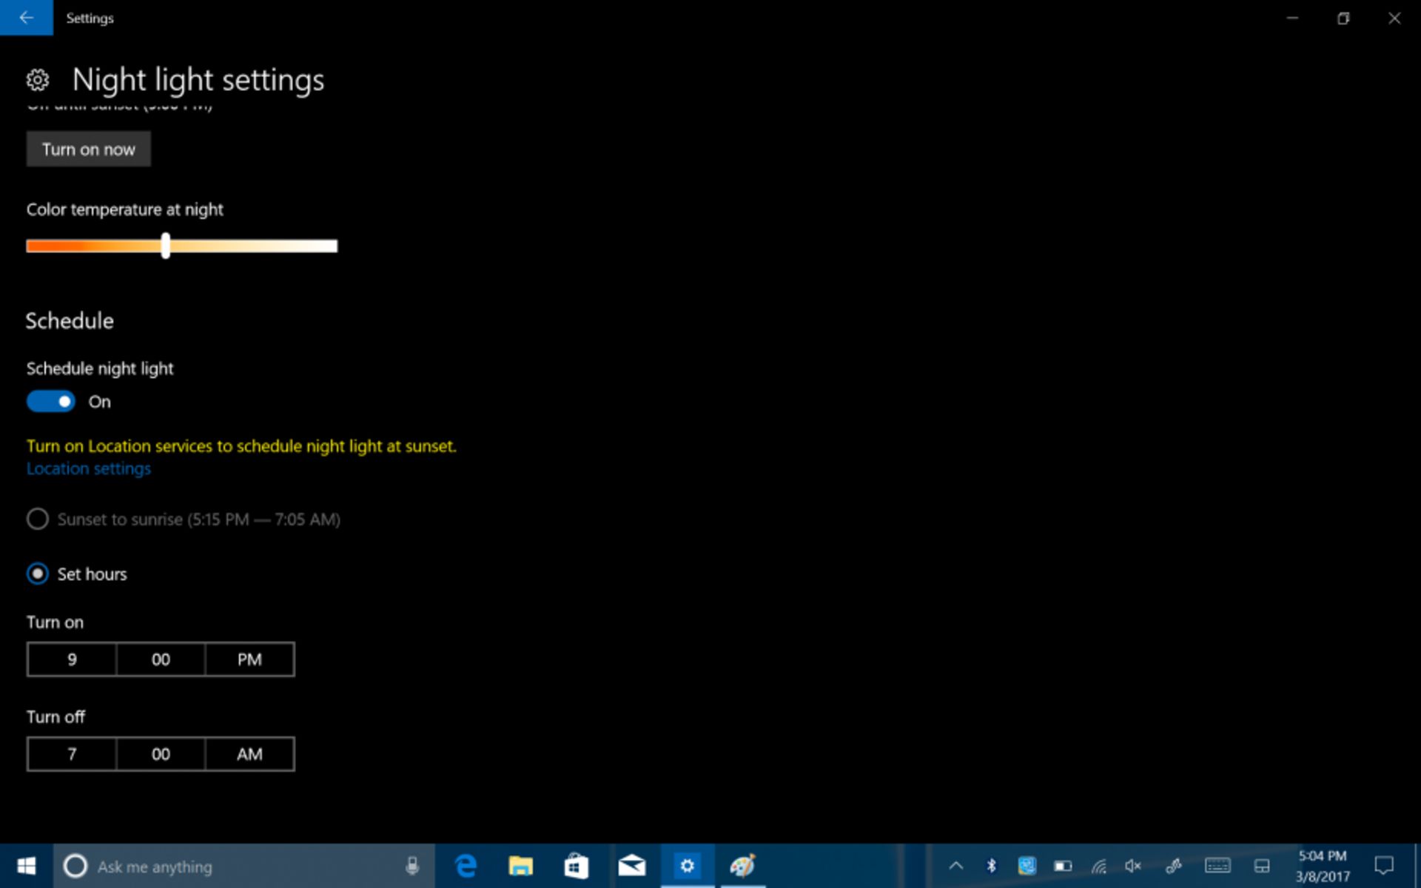The image size is (1421, 888).
Task: Select the Sunset to sunrise option
Action: point(37,519)
